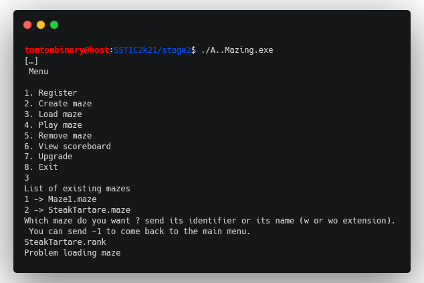Click the ./A..Mazing.exe command text
The width and height of the screenshot is (424, 283).
point(237,50)
